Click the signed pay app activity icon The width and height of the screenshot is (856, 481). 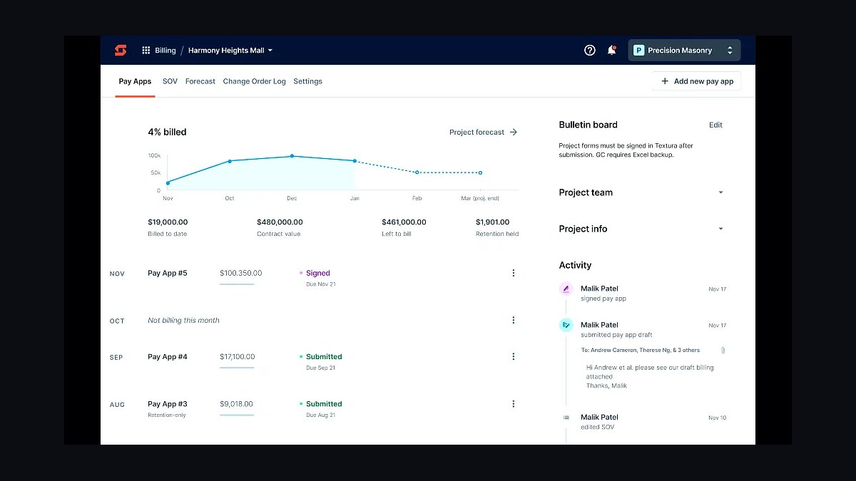pyautogui.click(x=566, y=289)
